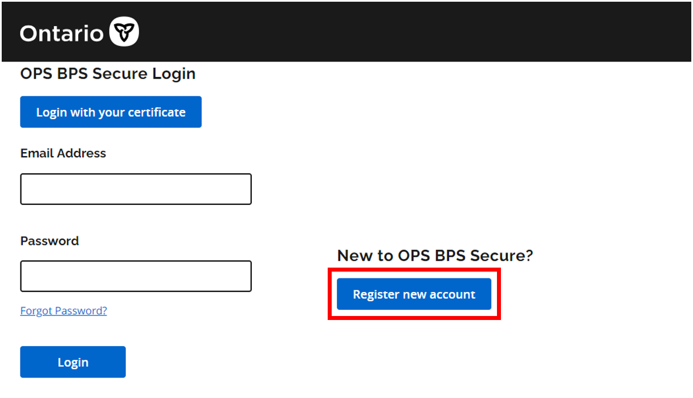Place the cursor in the email box
The width and height of the screenshot is (693, 398).
click(136, 189)
